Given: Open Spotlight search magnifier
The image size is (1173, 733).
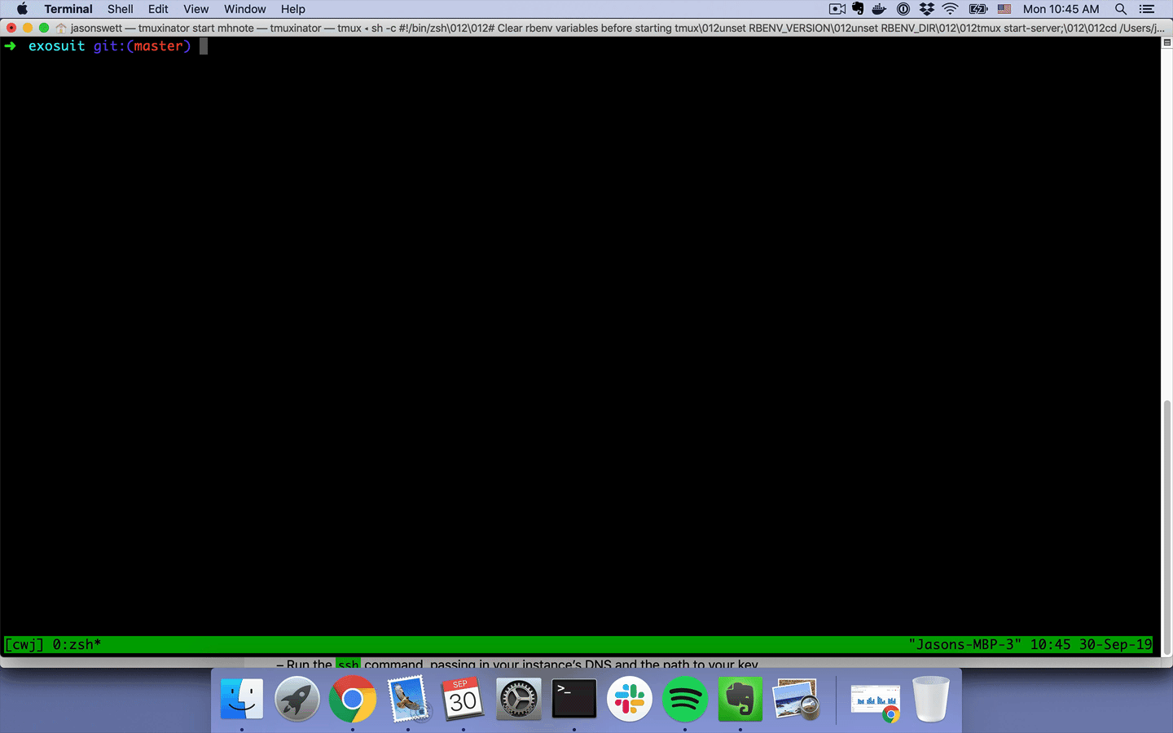Looking at the screenshot, I should click(x=1121, y=9).
